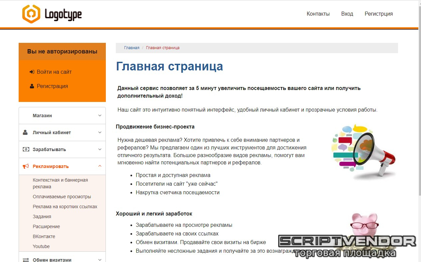Click the money icon next to Зарабатывать
Screen dimensions: 421x262
[x=26, y=149]
